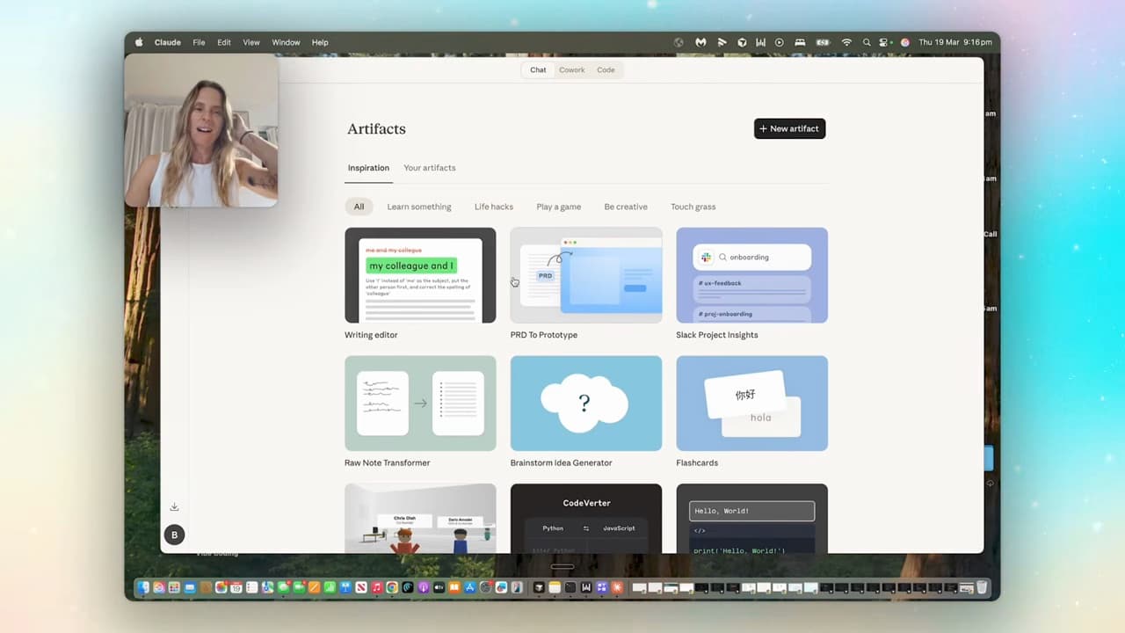Open the Hello, World! code thumbnail
This screenshot has height=633, width=1125.
click(752, 519)
